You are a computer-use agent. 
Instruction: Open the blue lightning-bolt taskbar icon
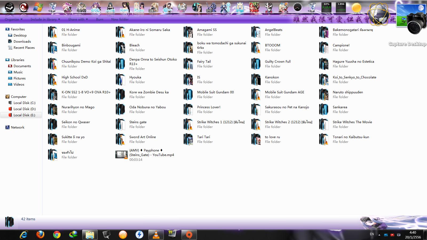[140, 235]
